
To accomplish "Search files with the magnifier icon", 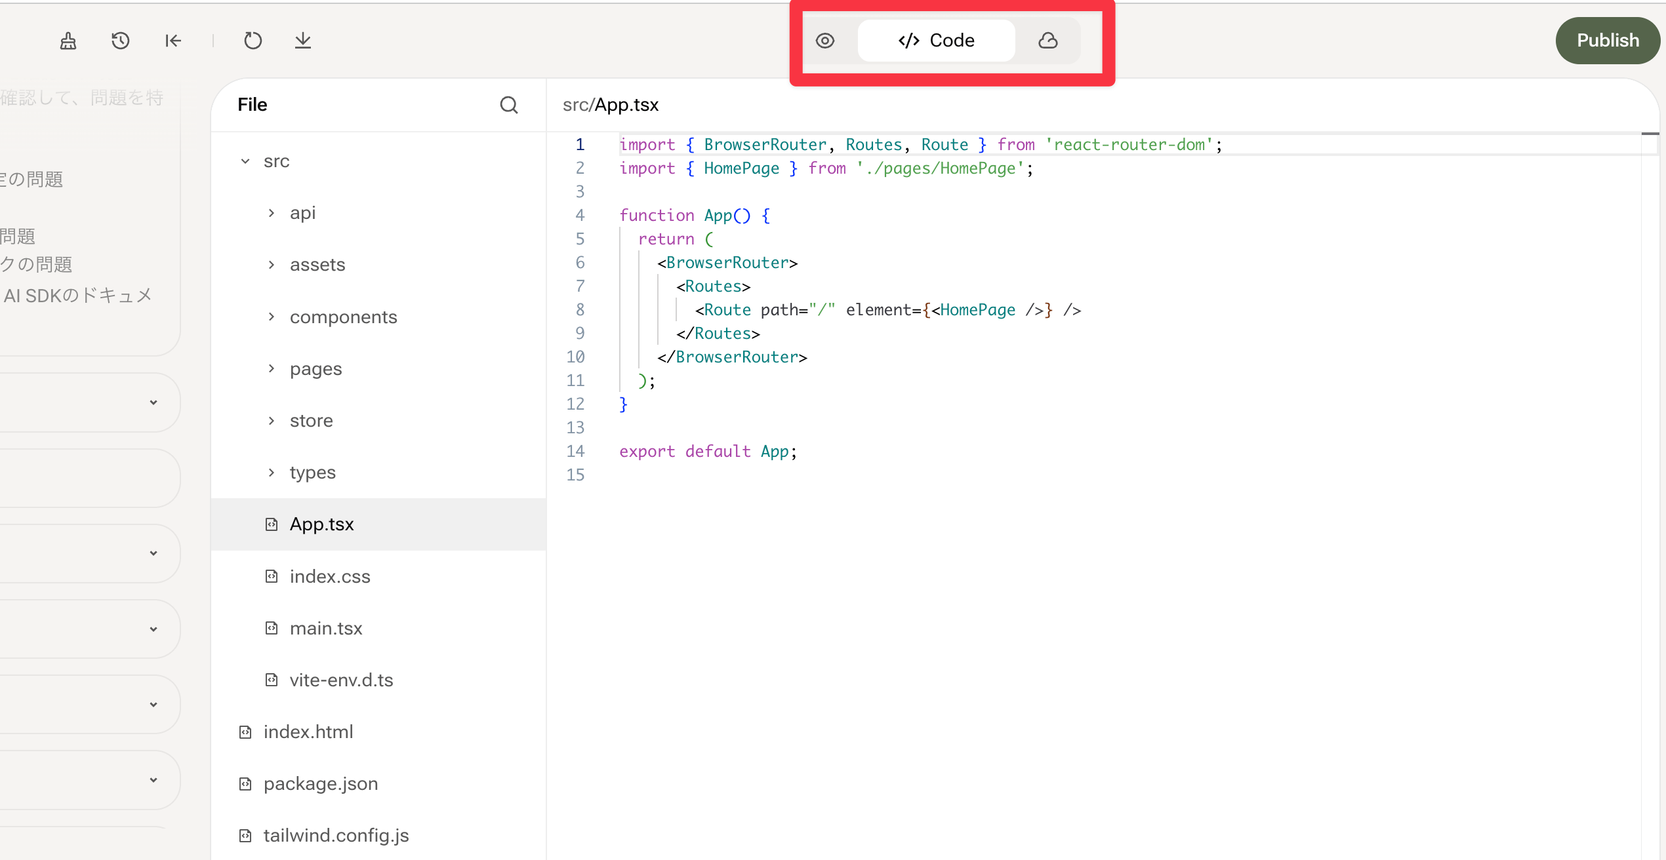I will tap(509, 105).
